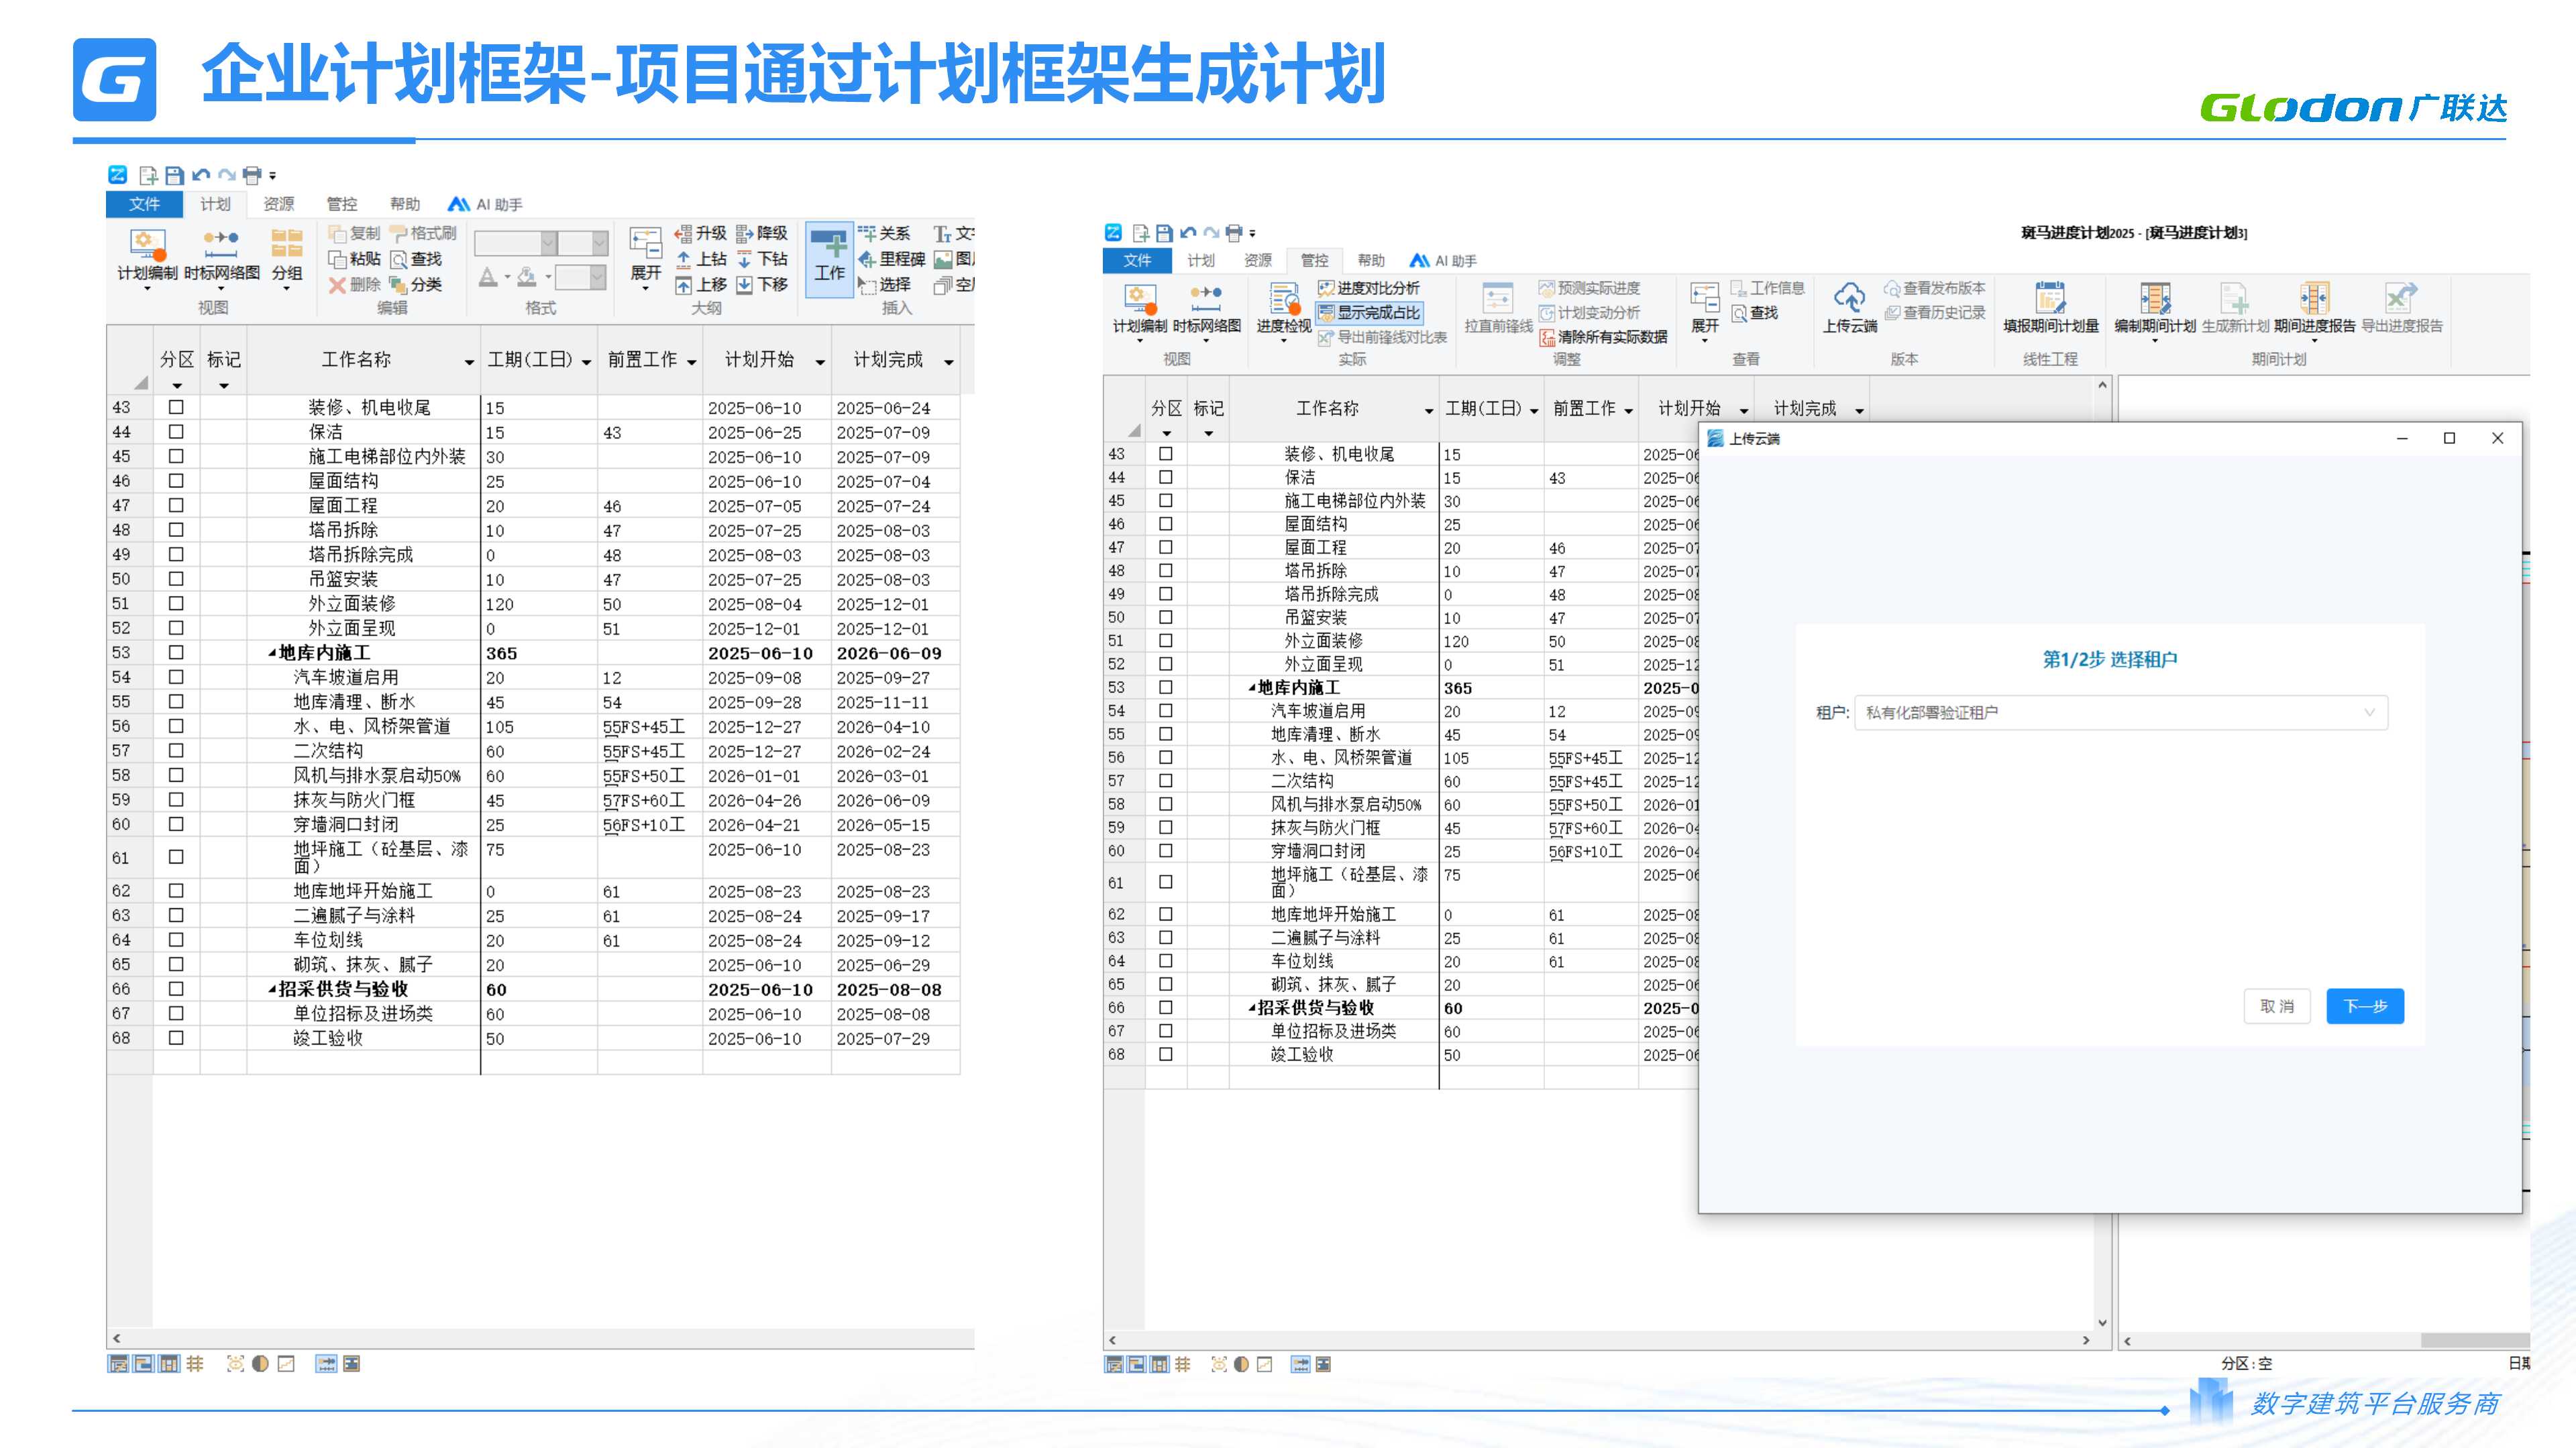
Task: Open 期间进度报告 report tool
Action: [x=2314, y=299]
